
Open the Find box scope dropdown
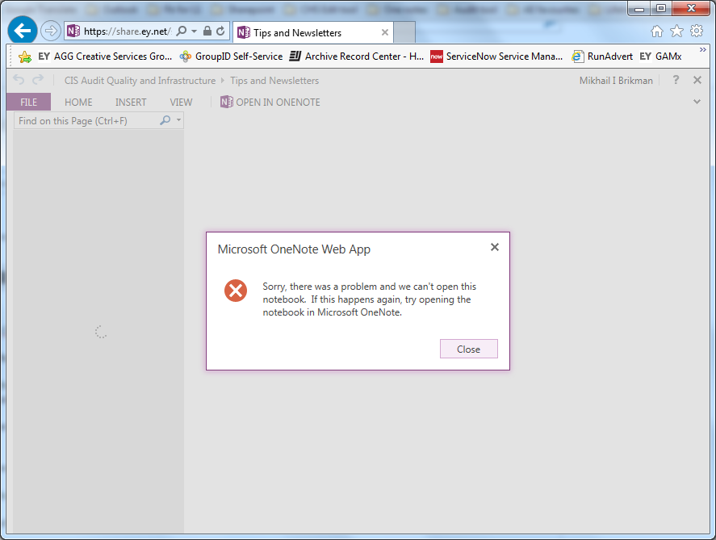tap(178, 120)
